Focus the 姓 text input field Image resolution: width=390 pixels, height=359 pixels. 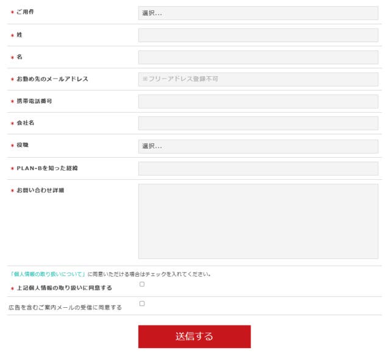click(x=258, y=35)
